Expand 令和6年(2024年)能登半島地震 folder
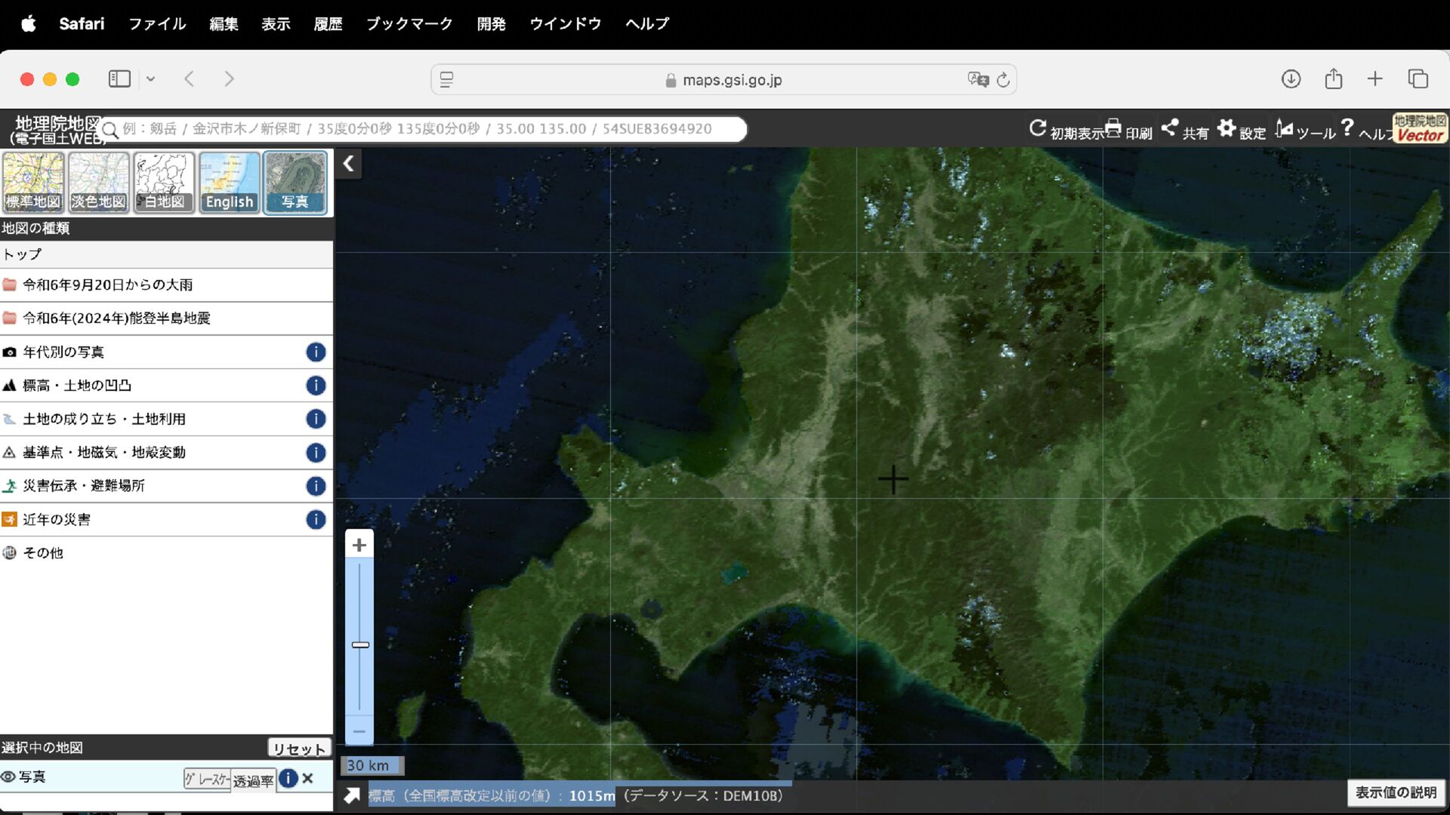Image resolution: width=1450 pixels, height=815 pixels. [116, 318]
